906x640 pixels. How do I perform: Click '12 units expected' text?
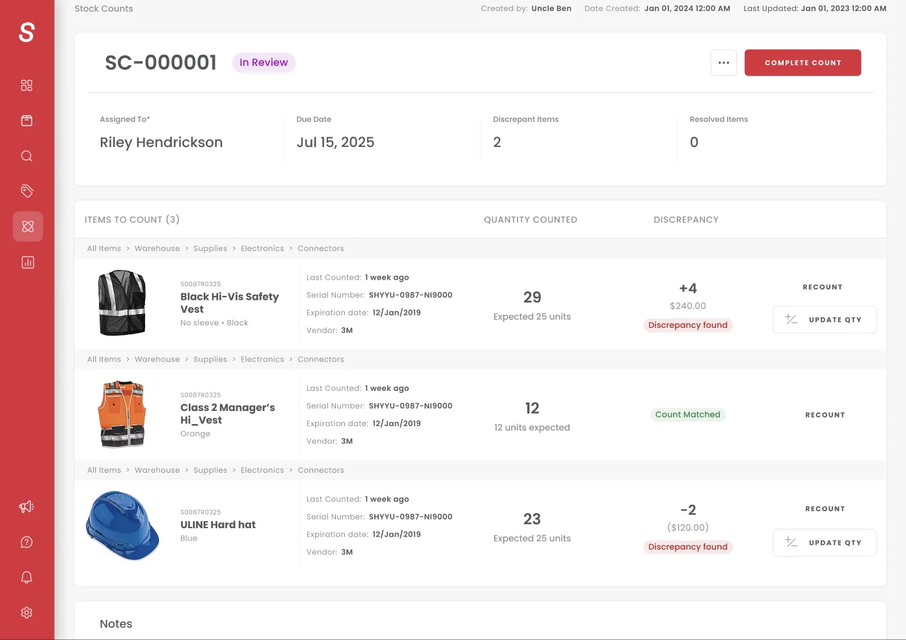532,427
